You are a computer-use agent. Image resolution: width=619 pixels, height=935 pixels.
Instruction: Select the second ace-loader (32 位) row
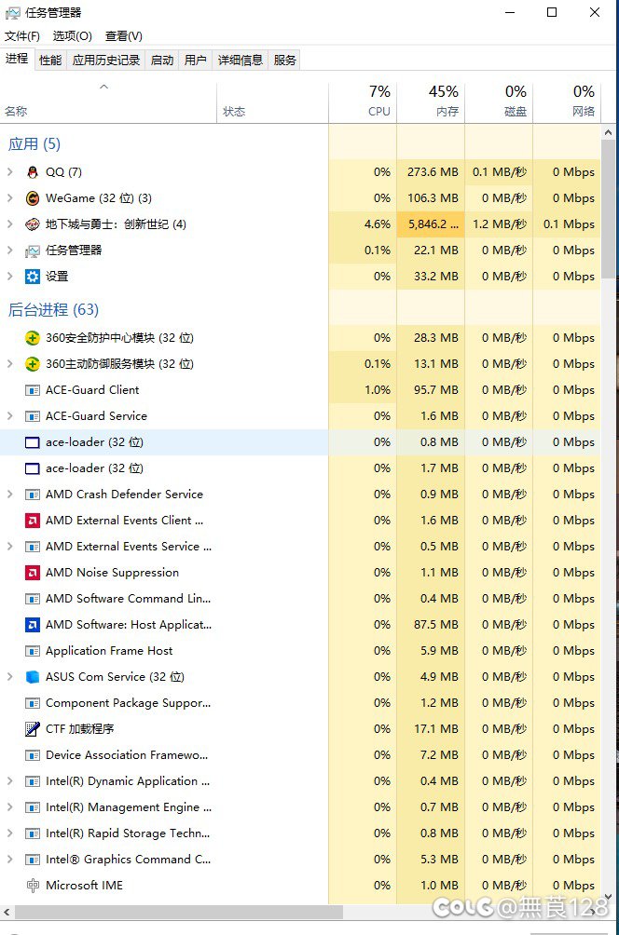point(300,468)
